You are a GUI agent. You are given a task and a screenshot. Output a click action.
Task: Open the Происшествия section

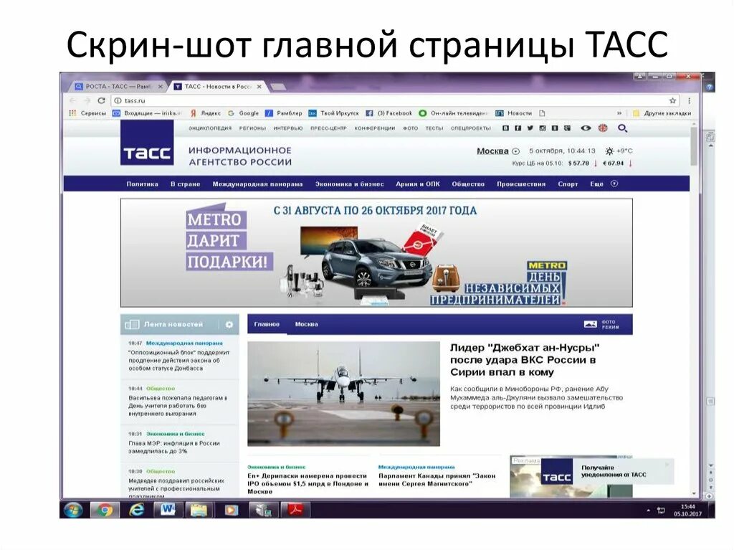521,184
